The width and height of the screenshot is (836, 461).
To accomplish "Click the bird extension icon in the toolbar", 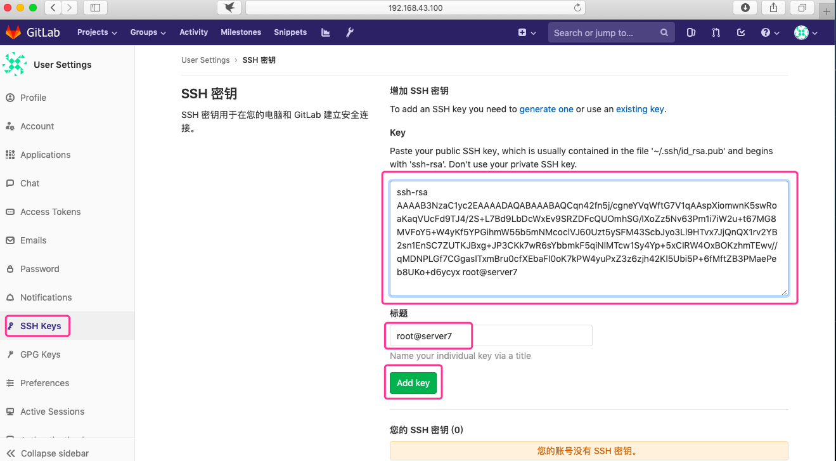I will (x=229, y=8).
